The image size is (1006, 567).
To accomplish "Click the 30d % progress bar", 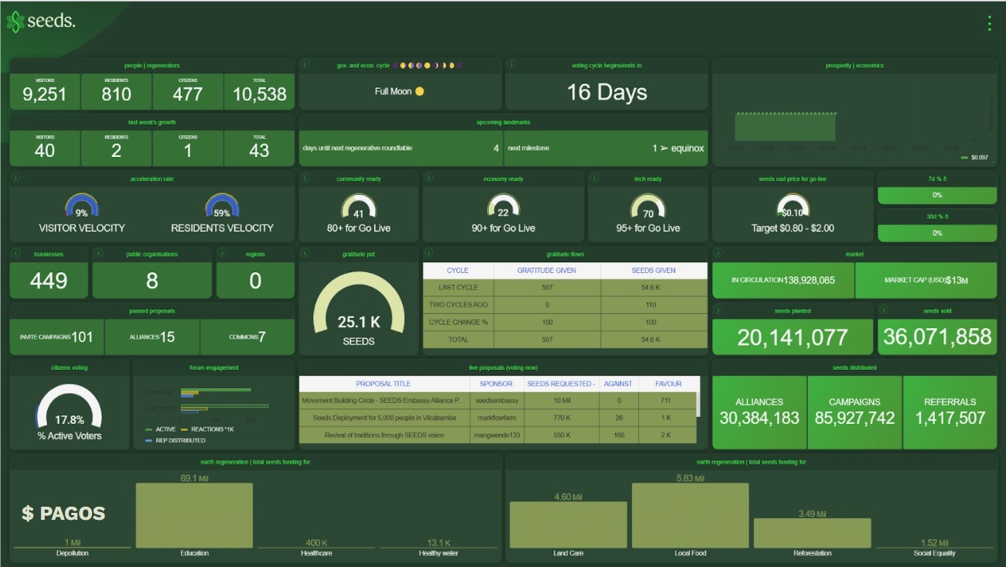I will [x=937, y=233].
